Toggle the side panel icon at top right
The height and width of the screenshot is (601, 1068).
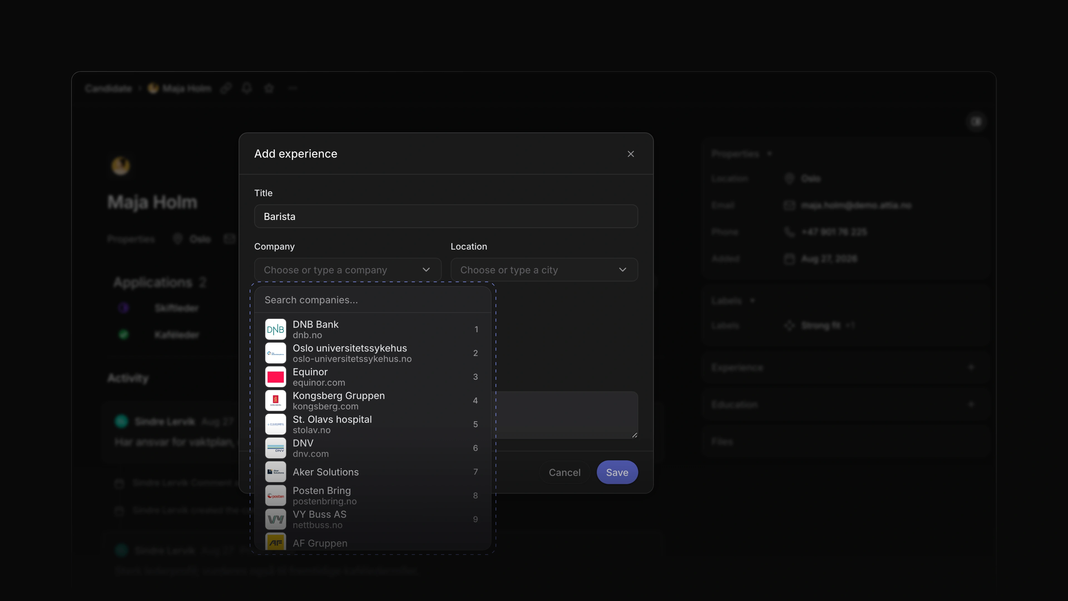pyautogui.click(x=976, y=122)
